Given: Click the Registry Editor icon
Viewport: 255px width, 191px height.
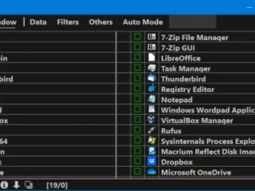Looking at the screenshot, I should [x=152, y=88].
